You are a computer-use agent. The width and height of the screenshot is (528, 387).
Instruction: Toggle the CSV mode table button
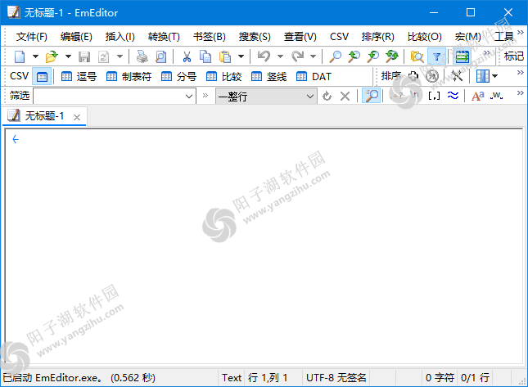[42, 77]
